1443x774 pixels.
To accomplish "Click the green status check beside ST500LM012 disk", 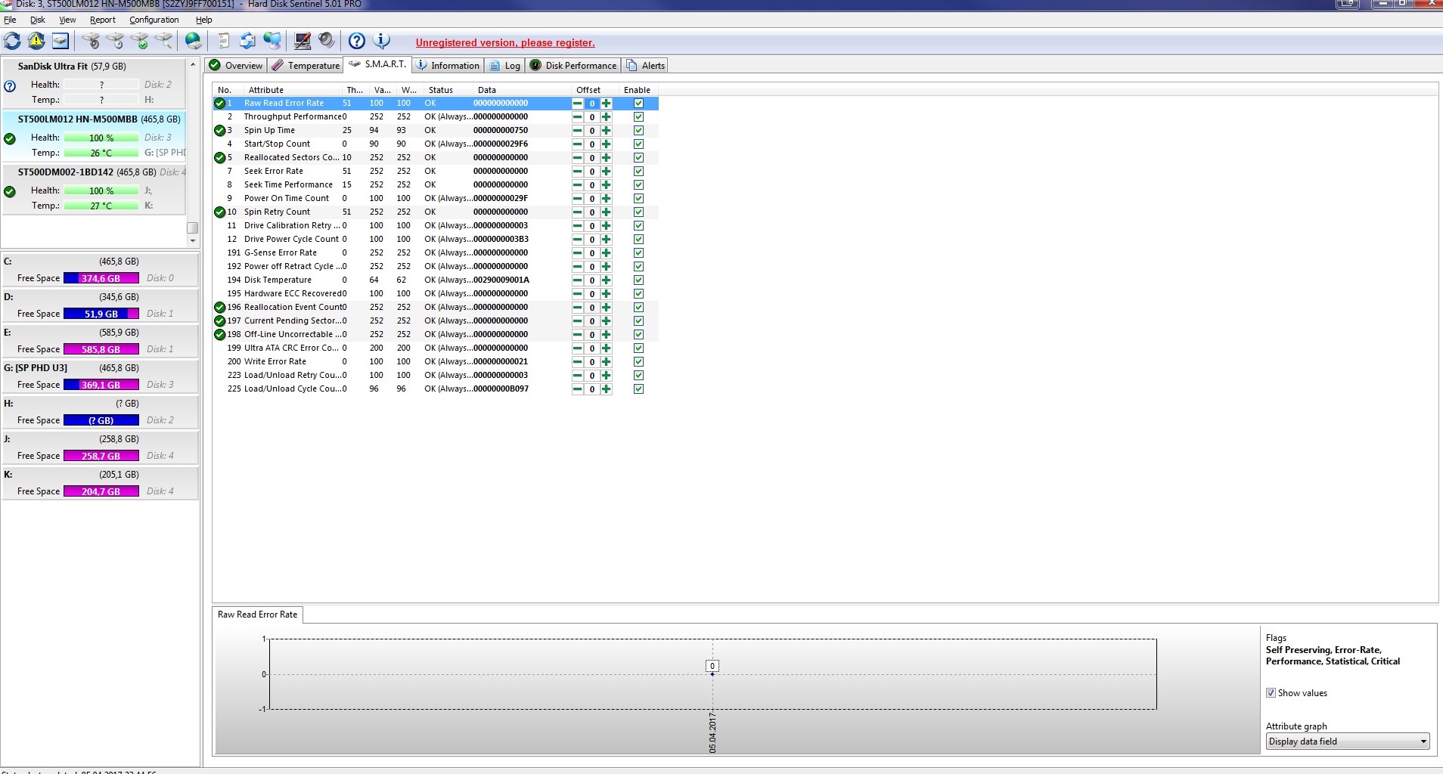I will coord(10,139).
